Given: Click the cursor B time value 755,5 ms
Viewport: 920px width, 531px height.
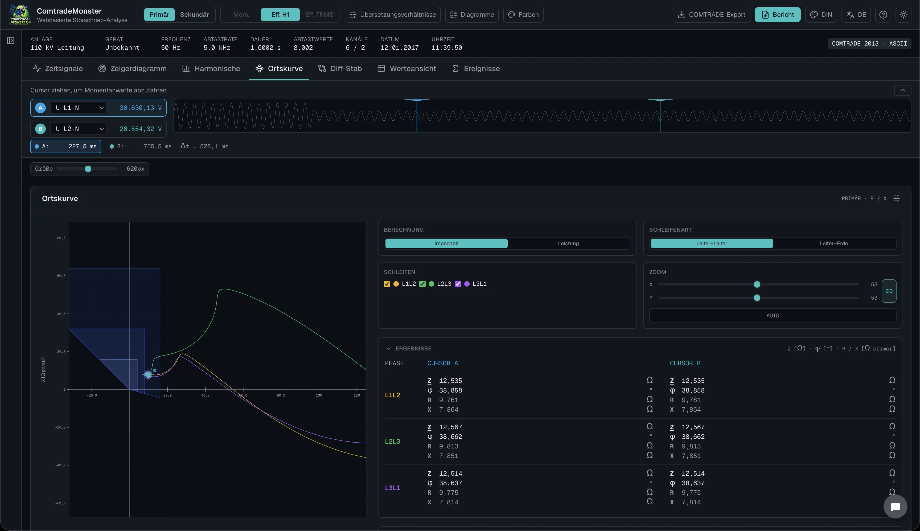Looking at the screenshot, I should (158, 146).
